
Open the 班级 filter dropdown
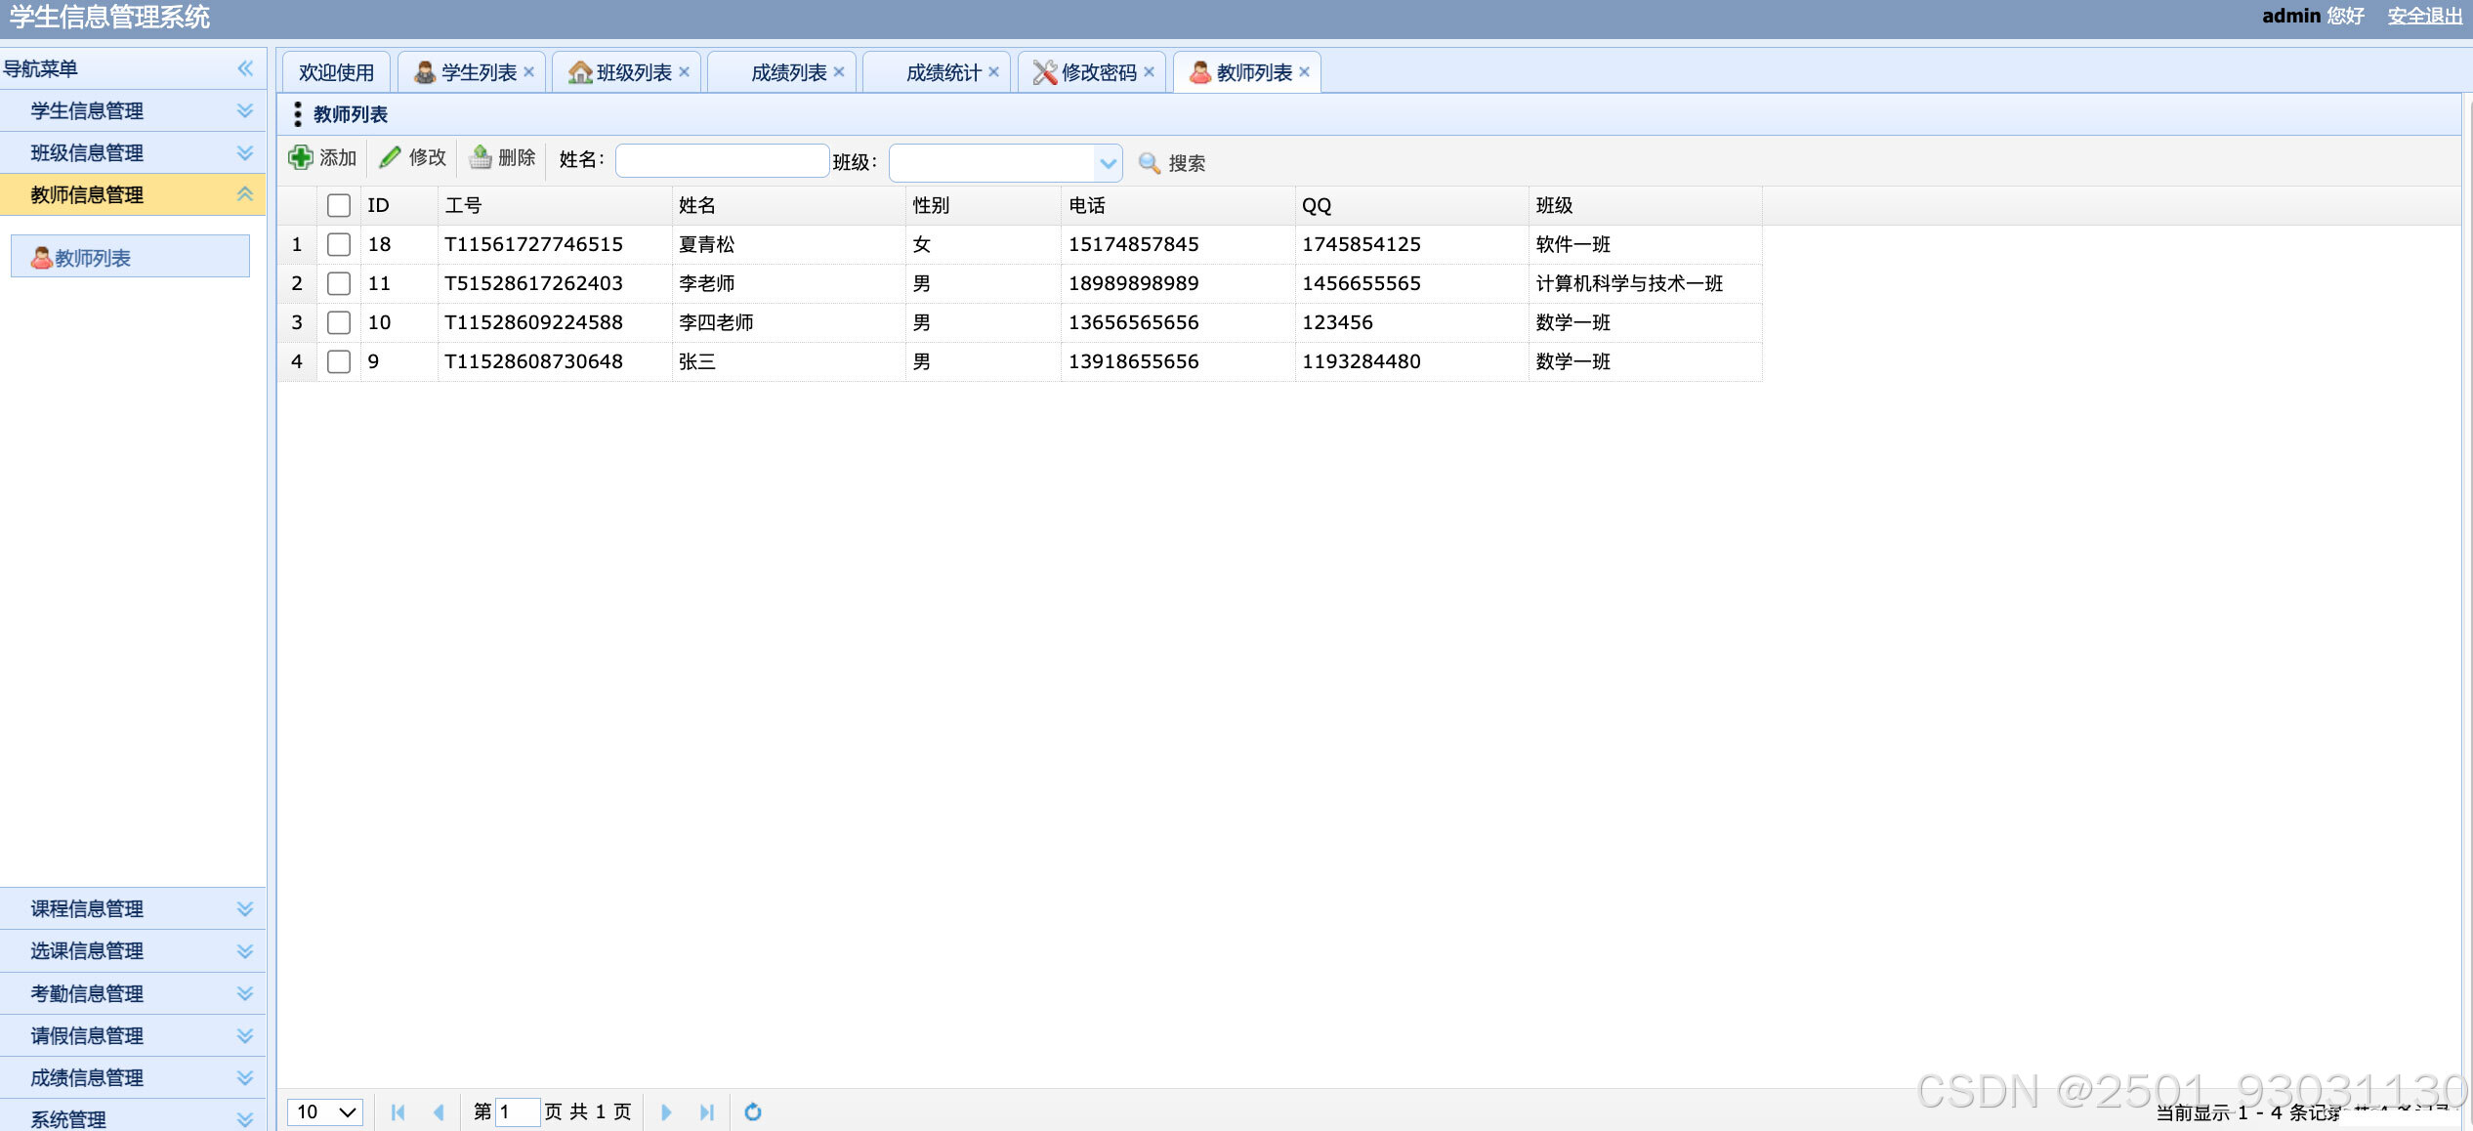pos(1108,163)
